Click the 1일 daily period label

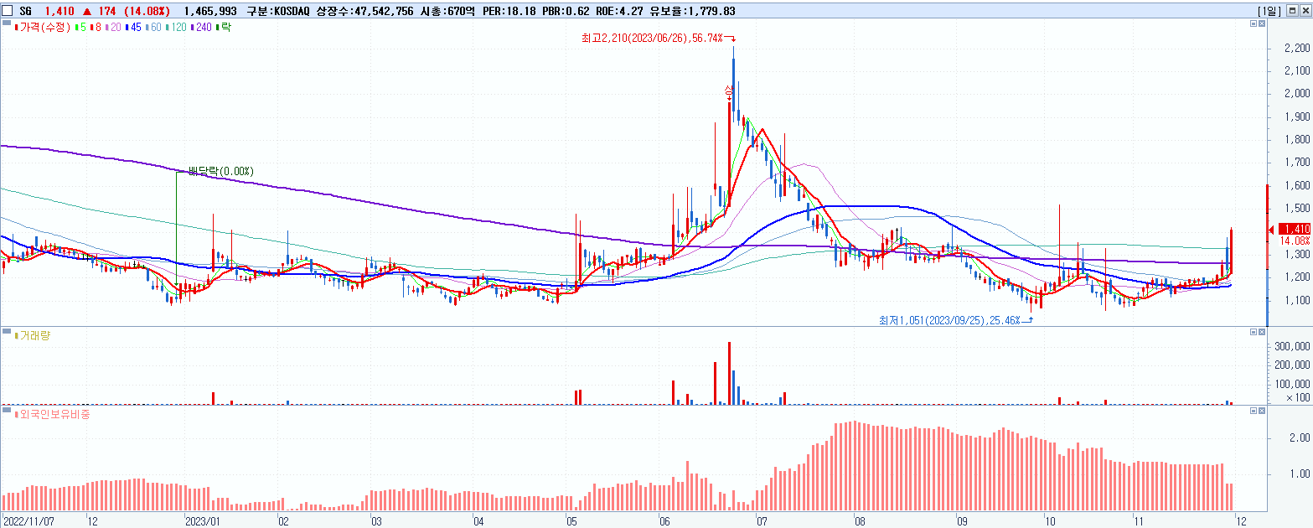pos(1270,11)
